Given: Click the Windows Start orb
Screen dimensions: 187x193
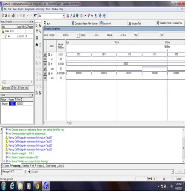Looking at the screenshot, I should (x=4, y=186).
